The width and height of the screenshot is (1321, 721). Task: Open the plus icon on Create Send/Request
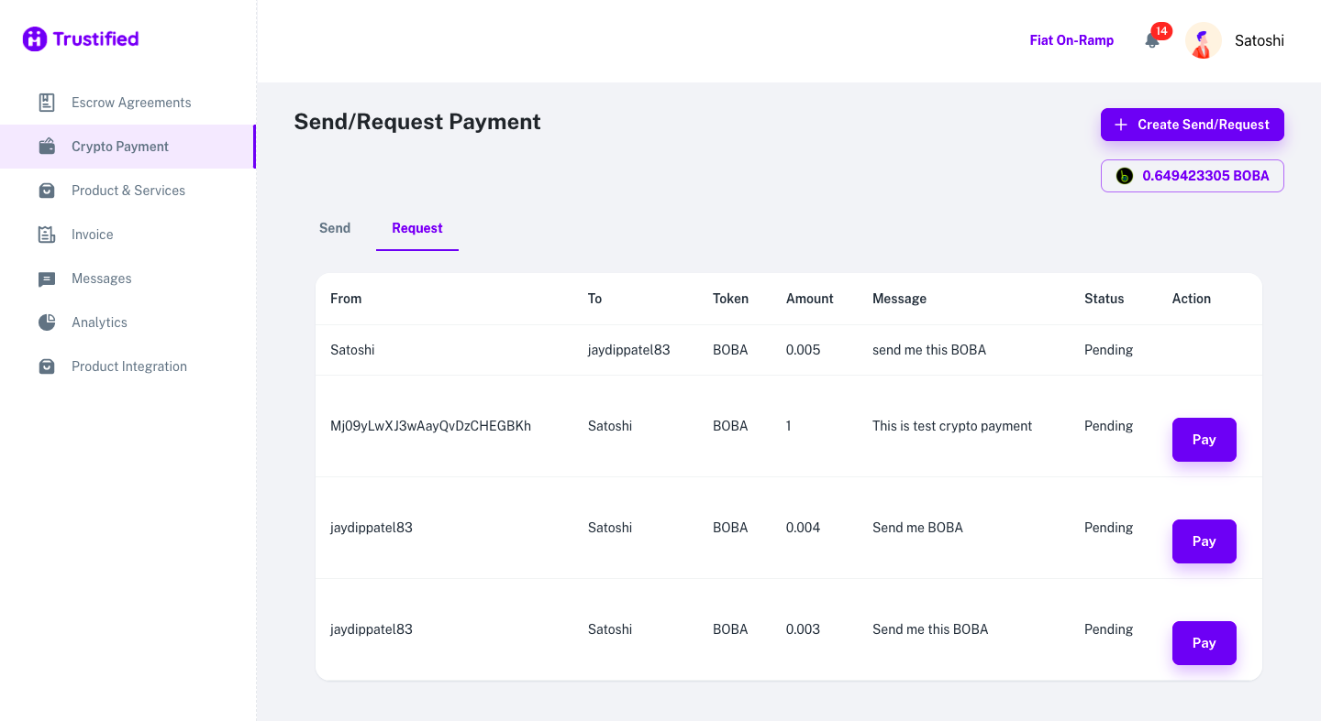pos(1121,125)
